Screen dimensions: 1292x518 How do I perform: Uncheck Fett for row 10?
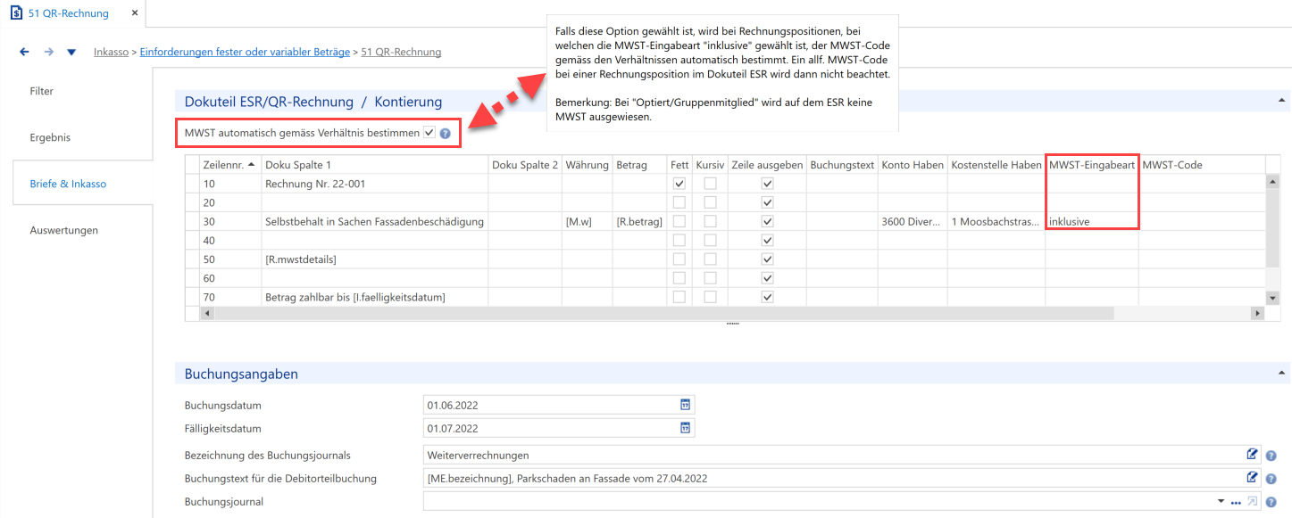679,184
